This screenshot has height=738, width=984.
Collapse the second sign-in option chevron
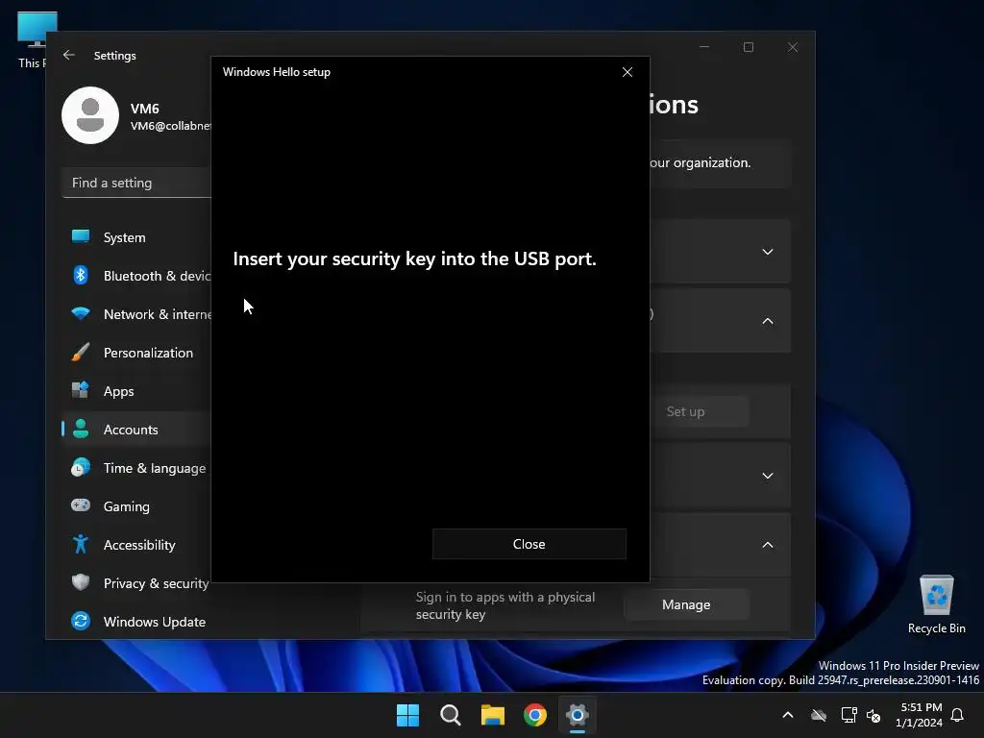[x=768, y=321]
